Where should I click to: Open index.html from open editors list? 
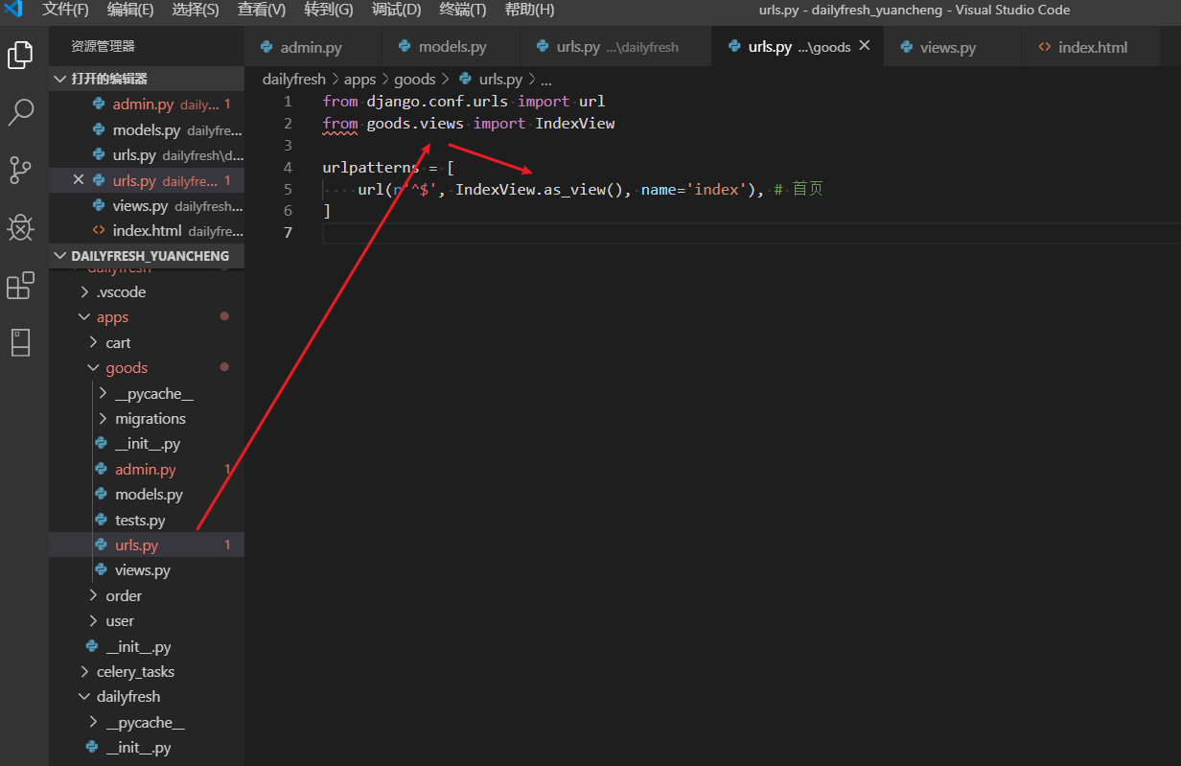[147, 230]
